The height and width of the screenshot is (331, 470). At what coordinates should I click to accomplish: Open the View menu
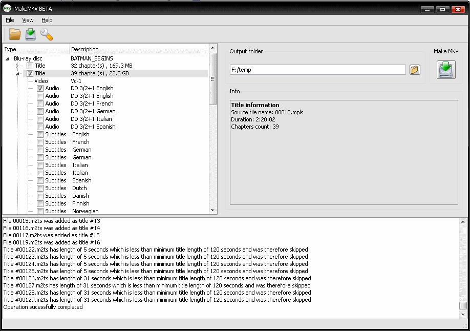(28, 20)
